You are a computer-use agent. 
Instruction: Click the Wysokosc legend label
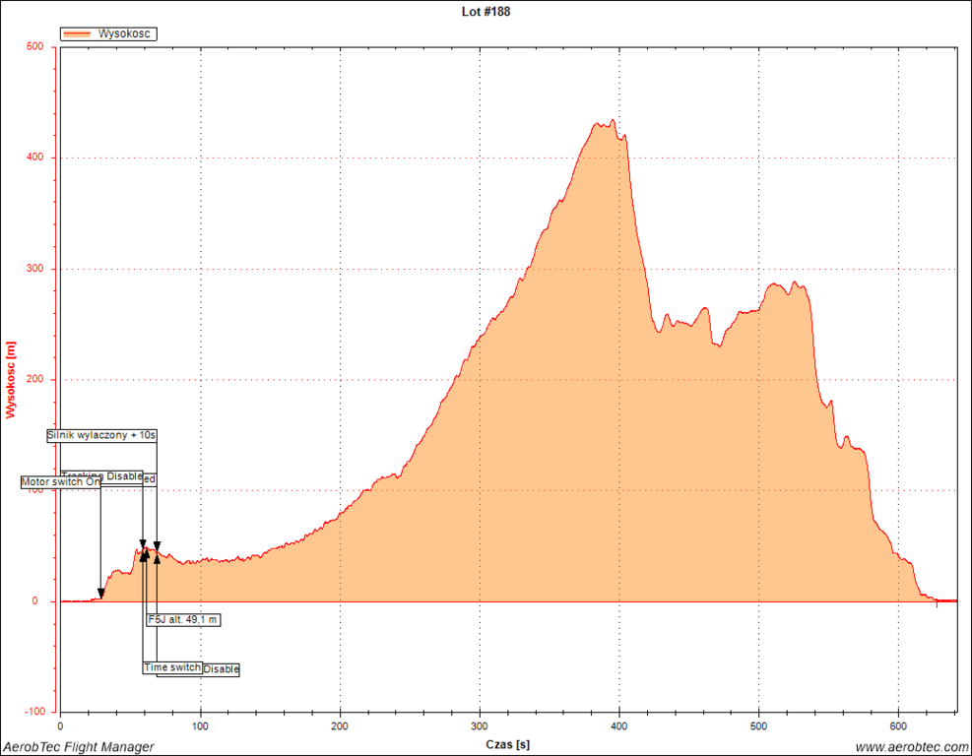coord(125,33)
